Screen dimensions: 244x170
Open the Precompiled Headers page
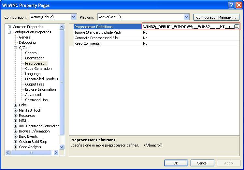pyautogui.click(x=41, y=79)
